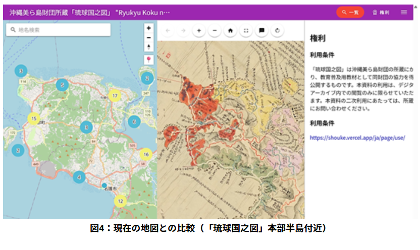Click the viewer next arrow button
Image resolution: width=420 pixels, height=250 pixels.
(183, 31)
